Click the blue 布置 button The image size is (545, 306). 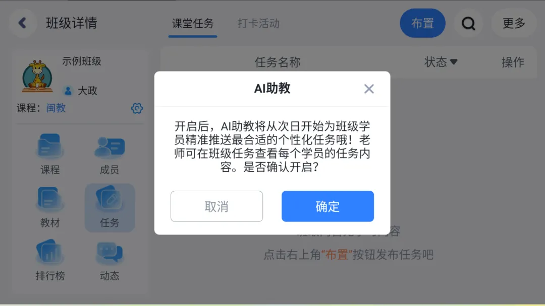pos(422,23)
